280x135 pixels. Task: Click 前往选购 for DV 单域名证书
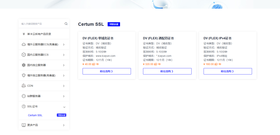pyautogui.click(x=107, y=71)
